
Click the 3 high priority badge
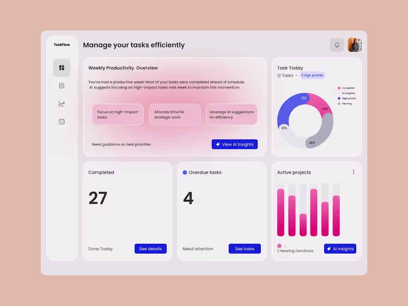312,75
